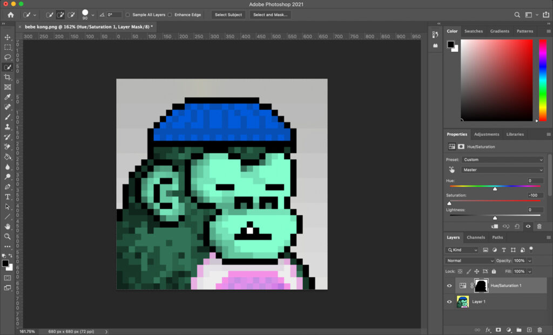Toggle lock position in Layers panel

coord(476,271)
